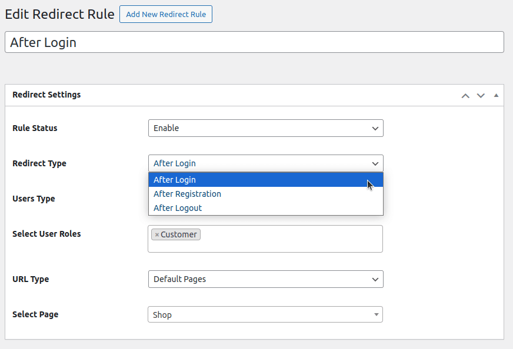Image resolution: width=513 pixels, height=349 pixels.
Task: Click the Redirect Type label
Action: point(39,163)
